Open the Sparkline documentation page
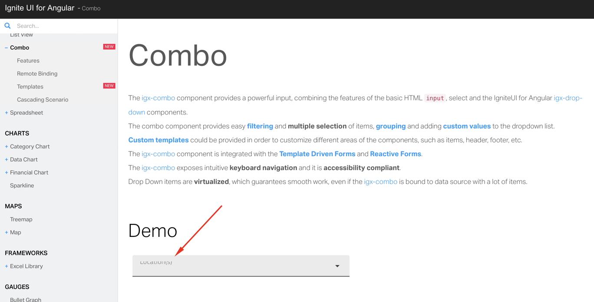The image size is (594, 302). point(22,185)
